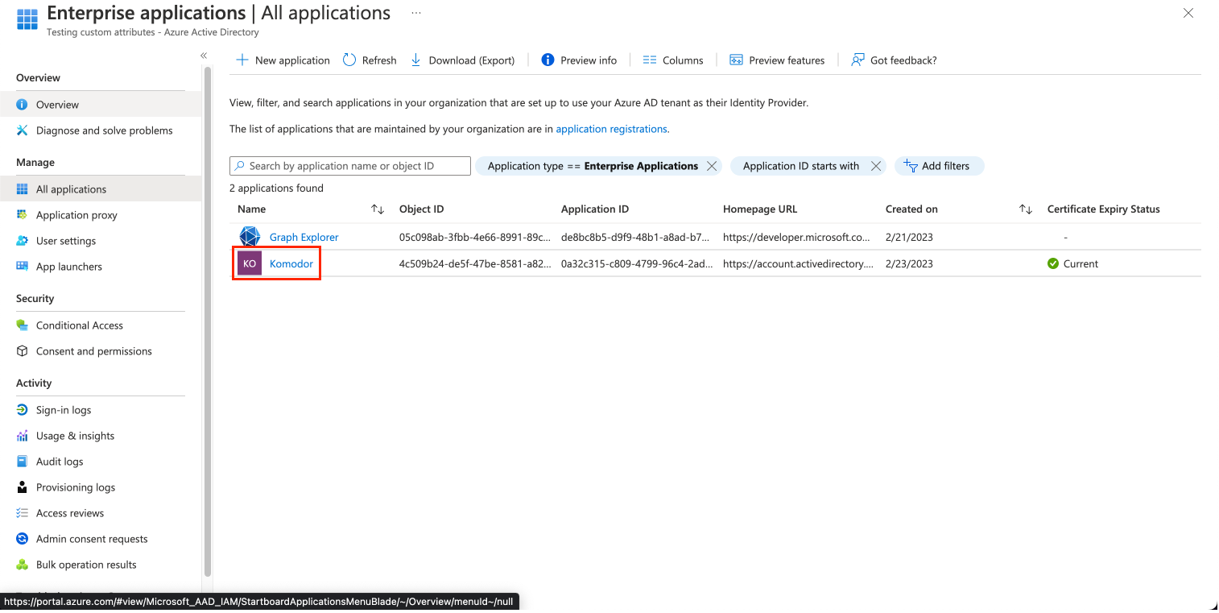Click the Sign-in logs icon
Image resolution: width=1219 pixels, height=613 pixels.
point(23,410)
